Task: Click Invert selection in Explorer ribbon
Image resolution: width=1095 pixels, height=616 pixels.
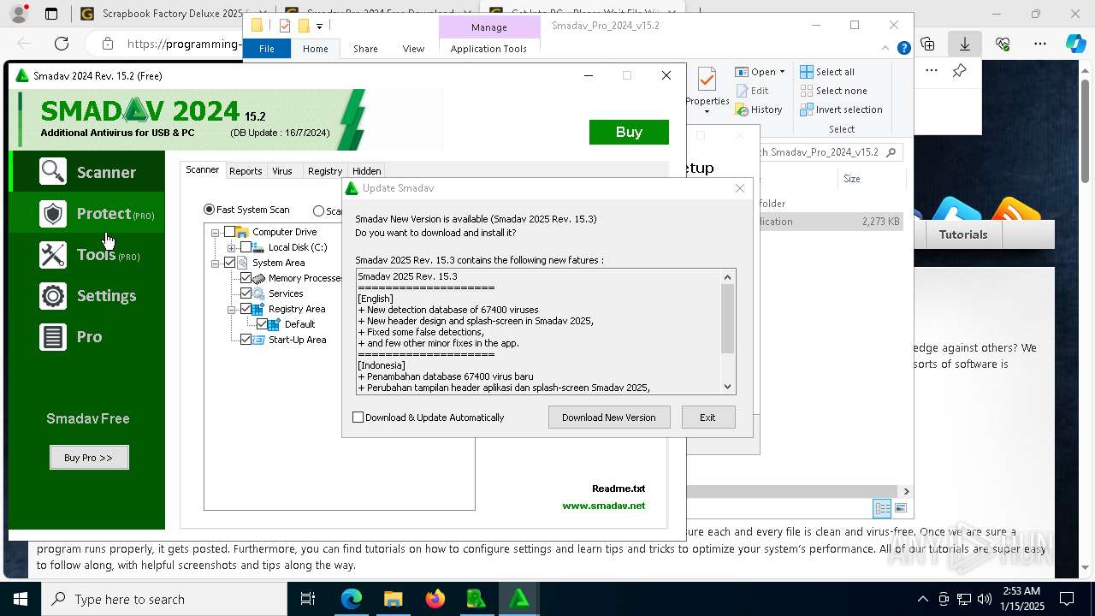Action: [x=842, y=110]
